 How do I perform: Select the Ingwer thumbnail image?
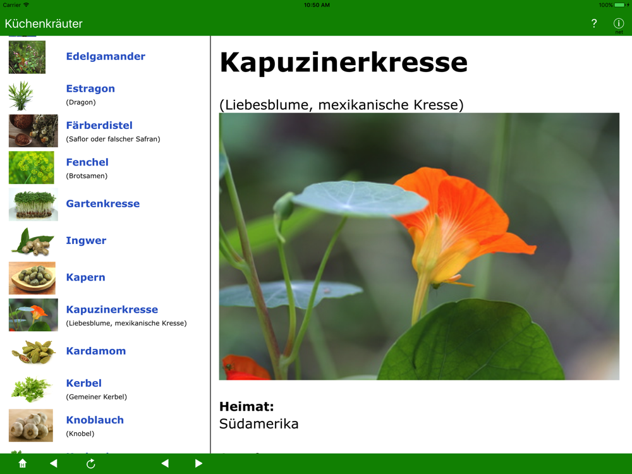[x=33, y=241]
